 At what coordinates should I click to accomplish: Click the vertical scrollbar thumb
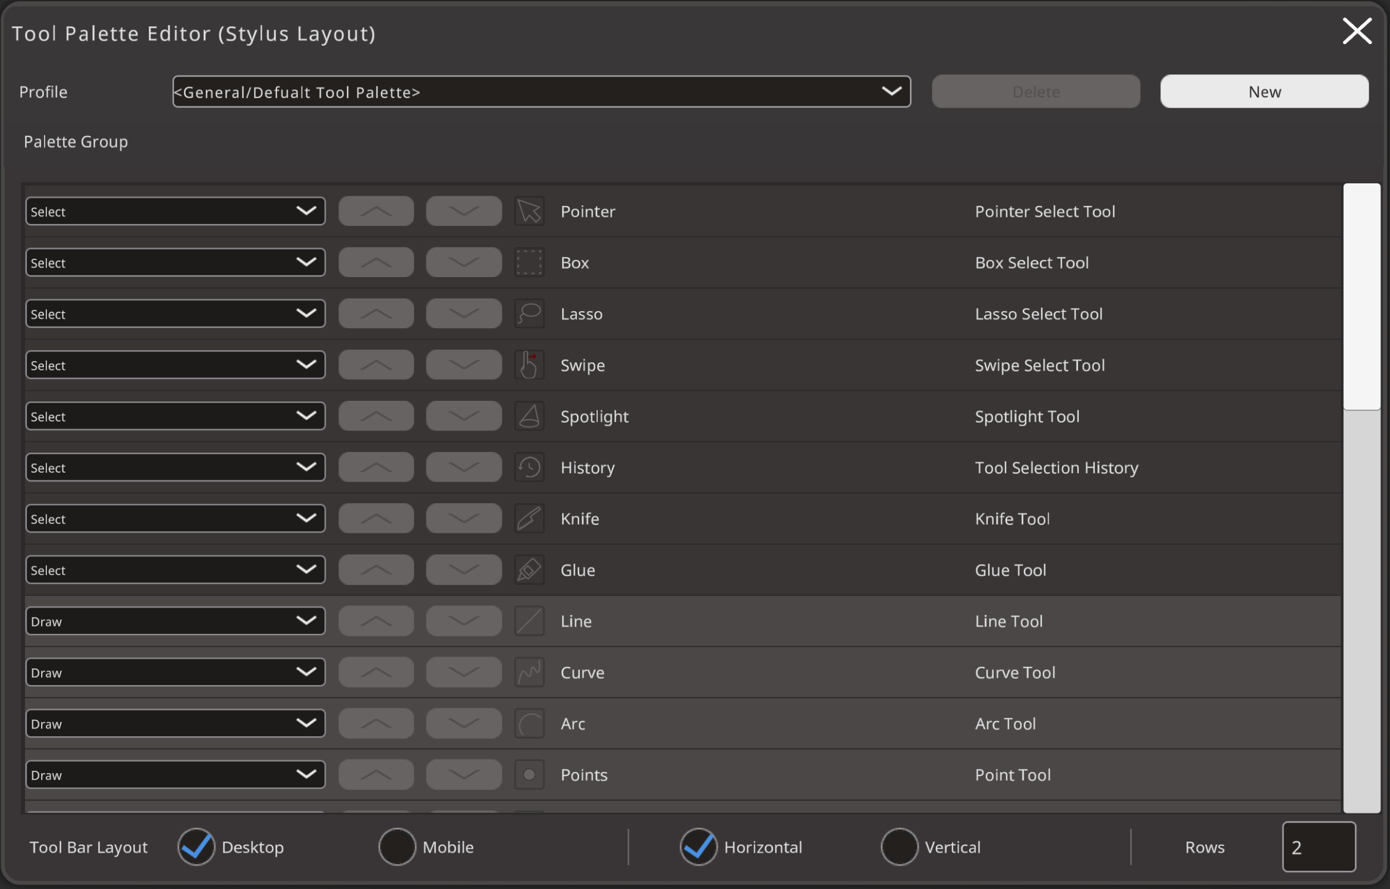[1361, 297]
